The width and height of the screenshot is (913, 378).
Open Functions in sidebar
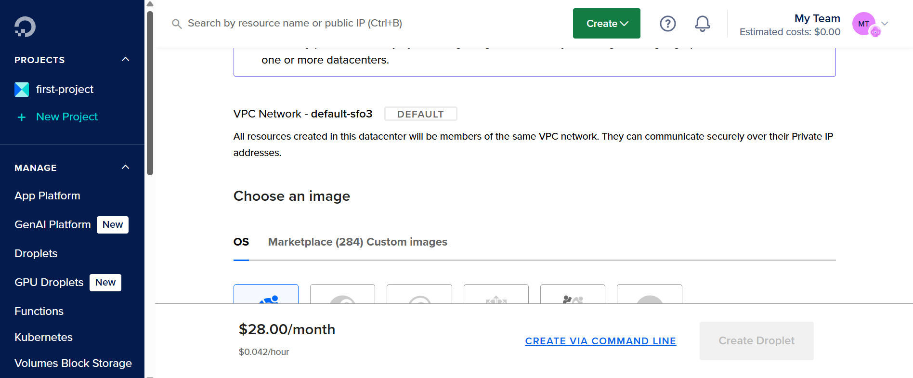point(39,311)
